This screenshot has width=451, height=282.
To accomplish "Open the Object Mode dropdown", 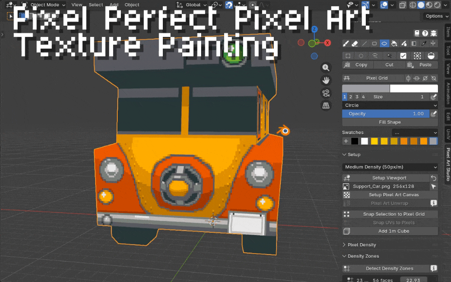I will (x=44, y=5).
